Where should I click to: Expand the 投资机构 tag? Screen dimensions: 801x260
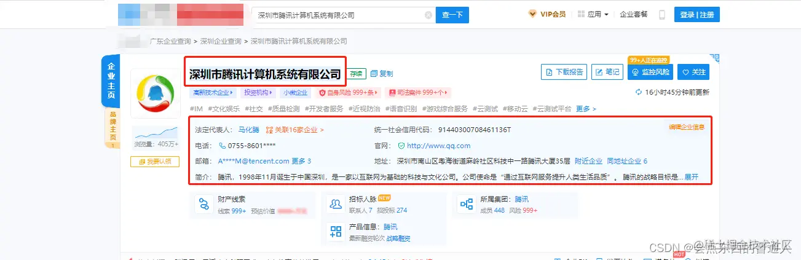coord(259,93)
